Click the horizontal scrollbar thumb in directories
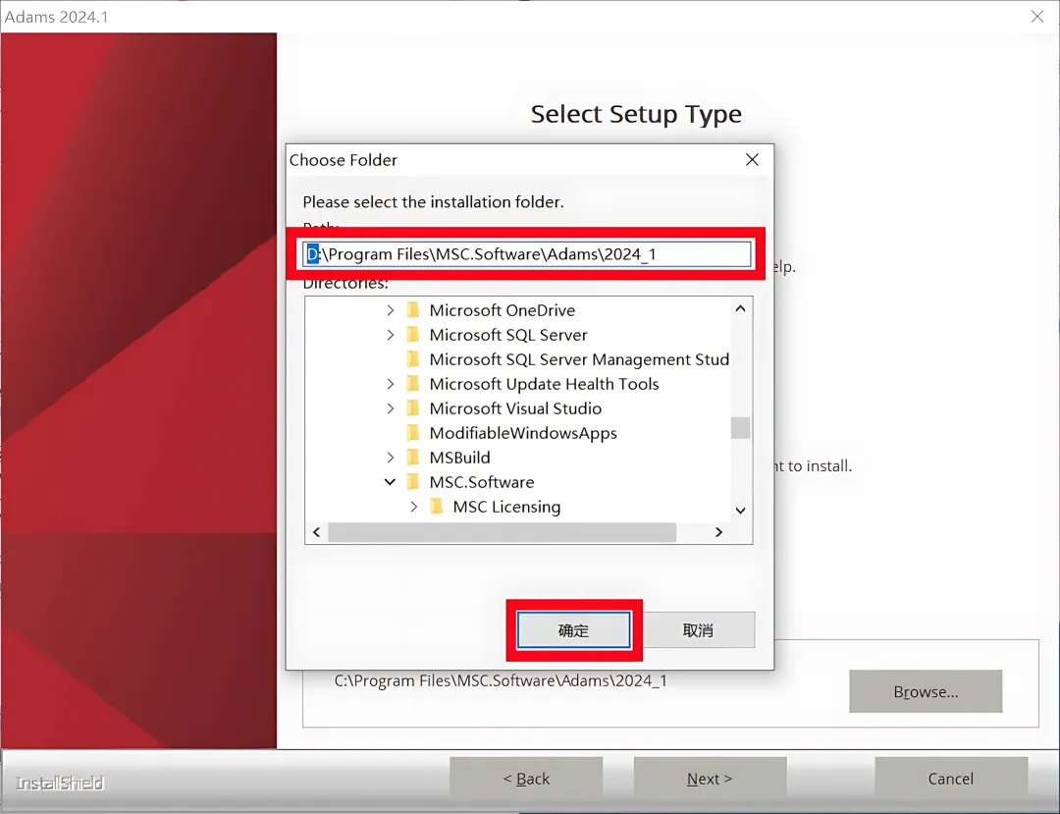Screen dimensions: 1060x814 [x=503, y=532]
